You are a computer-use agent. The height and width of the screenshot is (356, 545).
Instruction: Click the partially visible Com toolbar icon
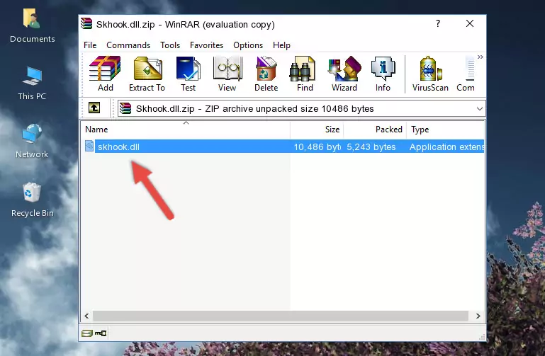(466, 74)
